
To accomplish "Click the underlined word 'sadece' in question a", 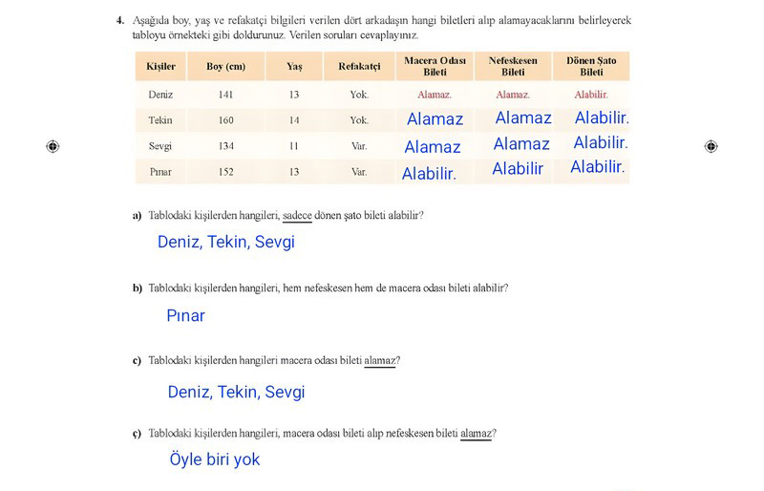I will pyautogui.click(x=297, y=216).
